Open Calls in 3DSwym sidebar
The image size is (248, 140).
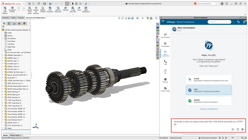tap(165, 62)
